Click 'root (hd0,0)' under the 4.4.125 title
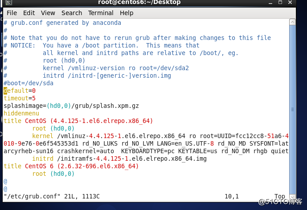 point(53,128)
